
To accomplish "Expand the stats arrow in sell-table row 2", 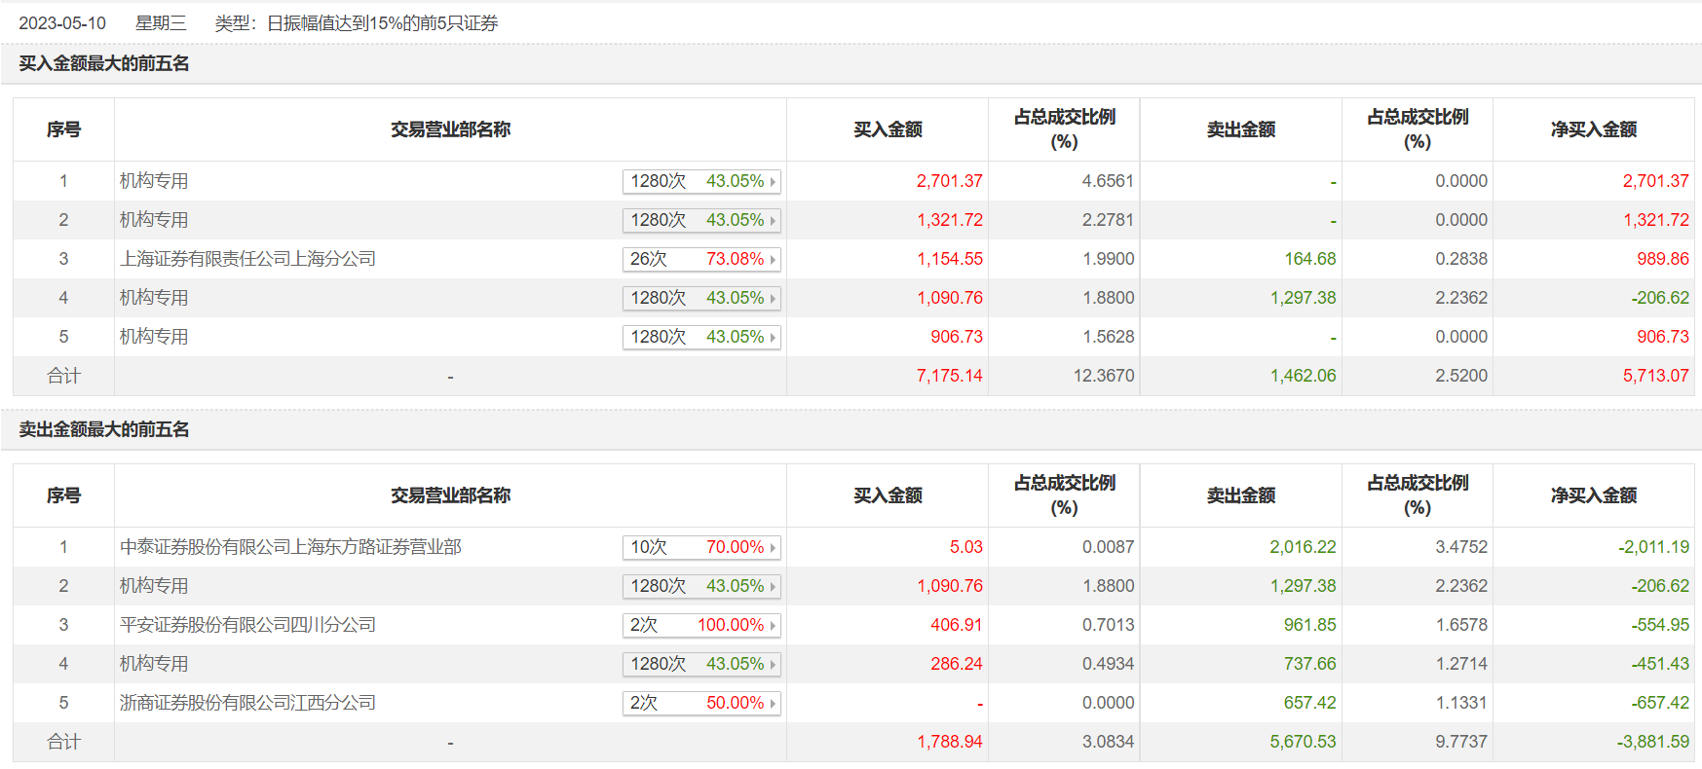I will tap(773, 587).
